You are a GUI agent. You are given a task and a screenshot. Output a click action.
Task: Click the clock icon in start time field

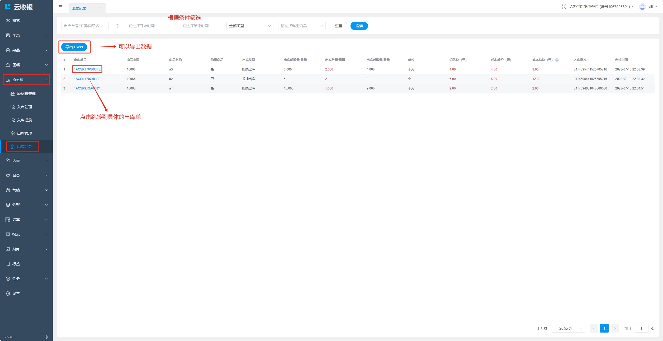click(117, 26)
